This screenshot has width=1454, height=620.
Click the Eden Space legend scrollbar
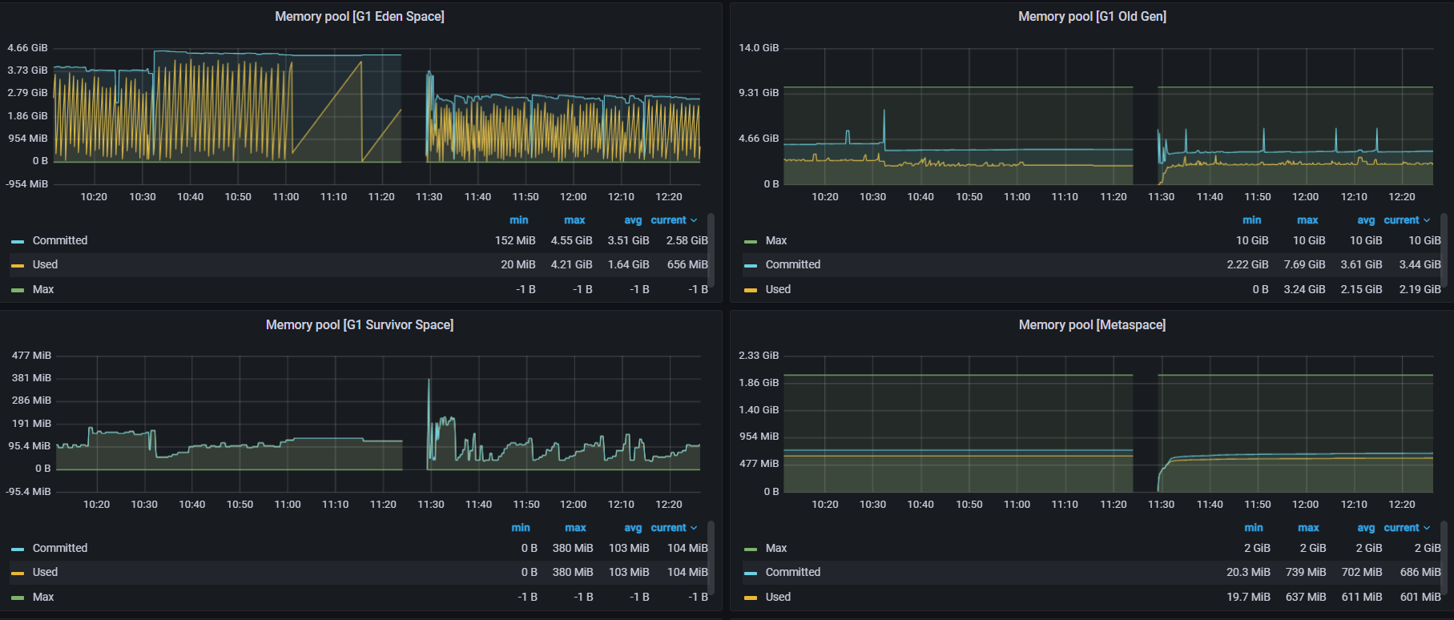711,250
